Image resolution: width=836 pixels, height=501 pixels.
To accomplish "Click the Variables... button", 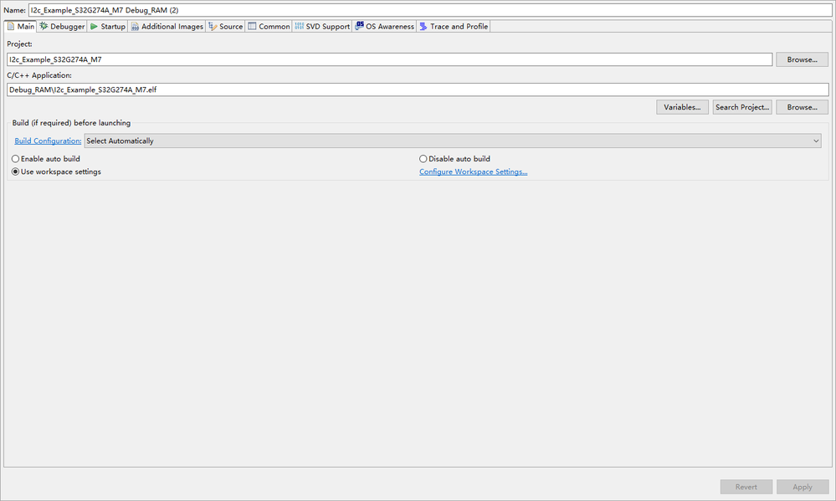I will [x=682, y=107].
